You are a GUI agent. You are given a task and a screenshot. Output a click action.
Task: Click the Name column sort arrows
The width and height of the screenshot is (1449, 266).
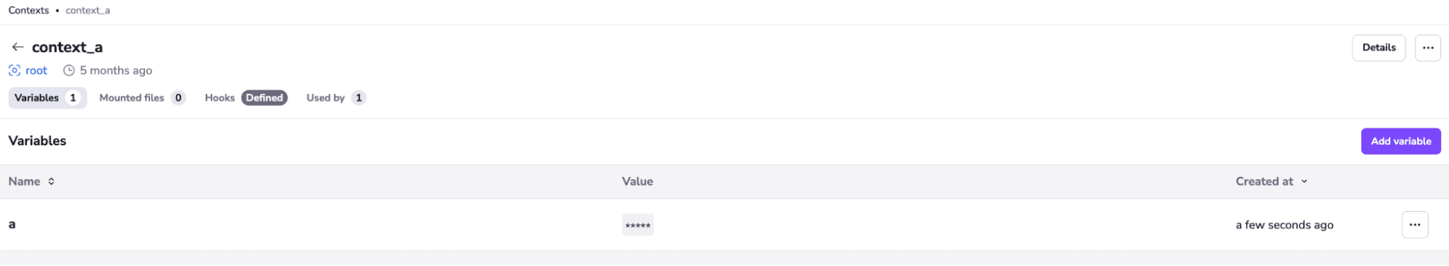(x=51, y=181)
